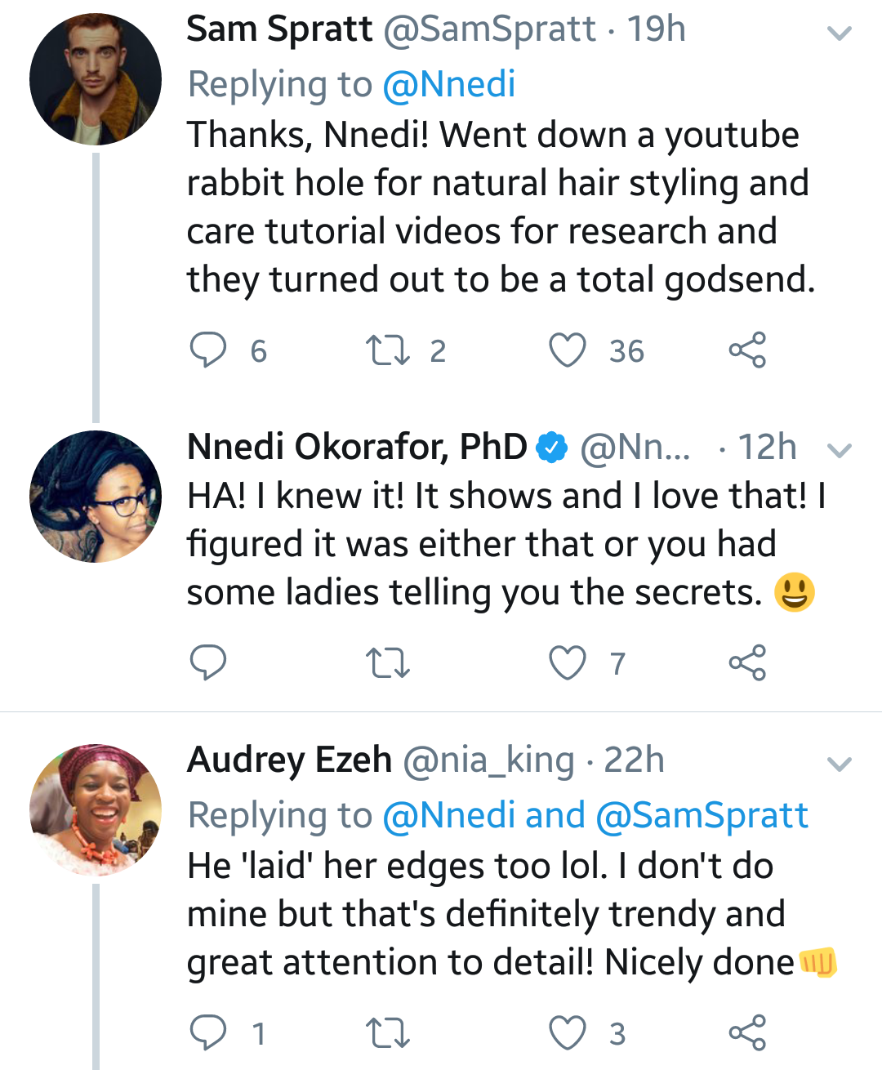Like Sam Spratt's tweet

pos(568,350)
